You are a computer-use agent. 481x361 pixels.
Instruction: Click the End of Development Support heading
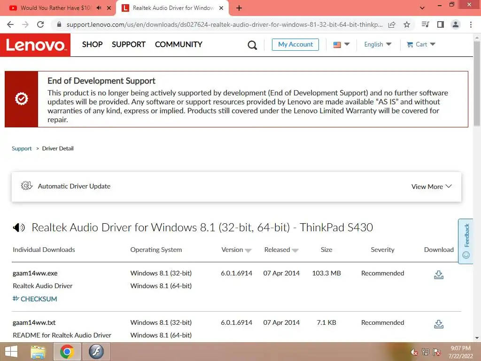(101, 81)
